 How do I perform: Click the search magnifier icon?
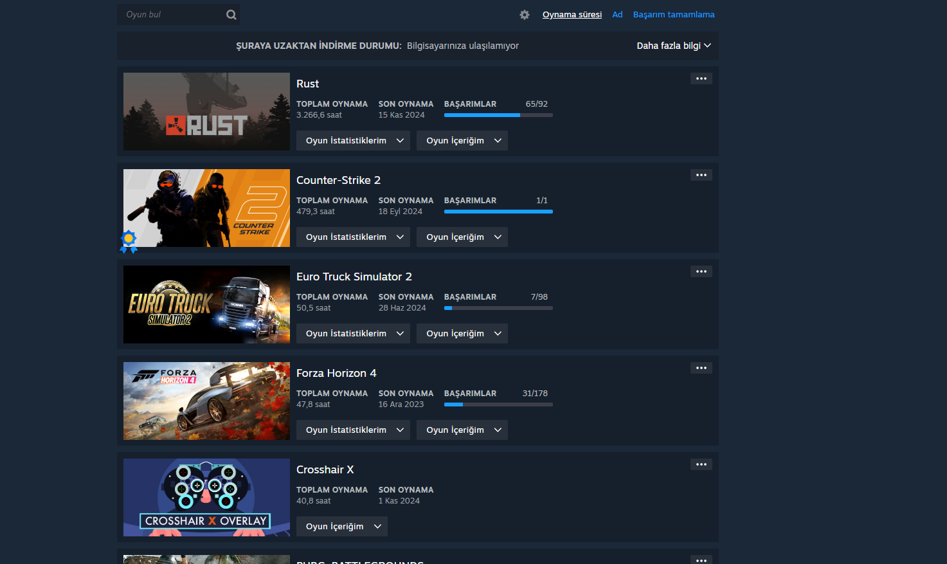(231, 15)
